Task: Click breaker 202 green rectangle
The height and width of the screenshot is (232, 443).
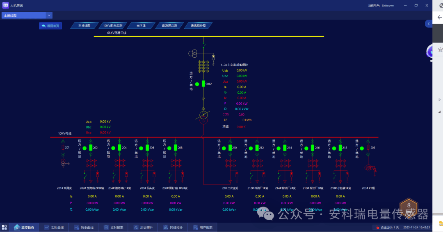Action: tap(91, 148)
